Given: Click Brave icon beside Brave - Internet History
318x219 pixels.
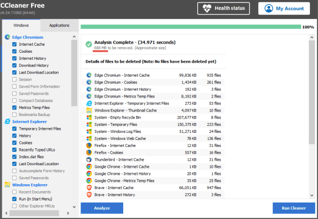Looking at the screenshot, I should tap(89, 195).
